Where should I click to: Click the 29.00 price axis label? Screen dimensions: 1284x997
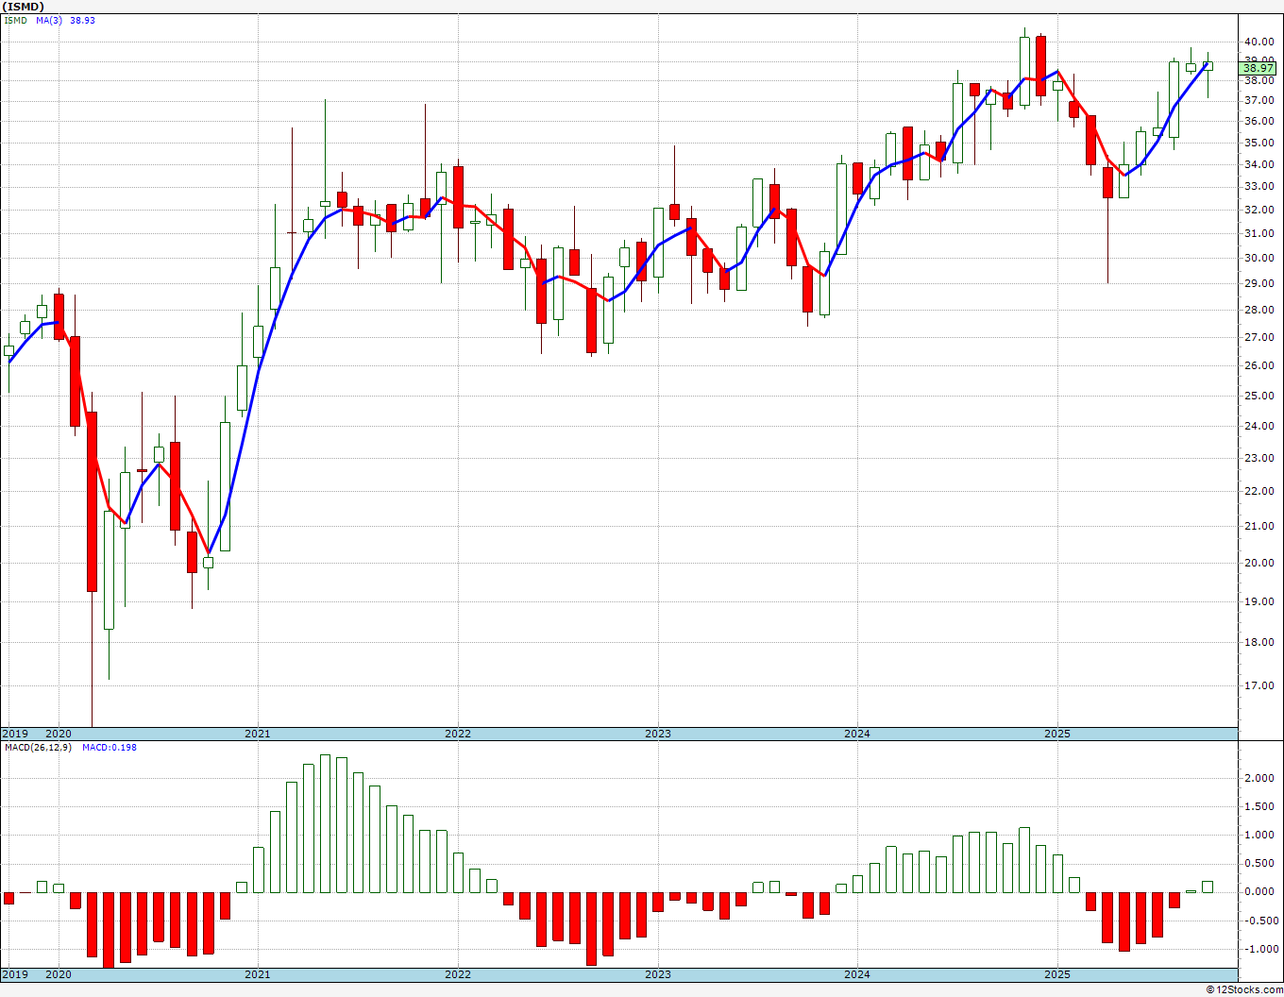[x=1259, y=283]
